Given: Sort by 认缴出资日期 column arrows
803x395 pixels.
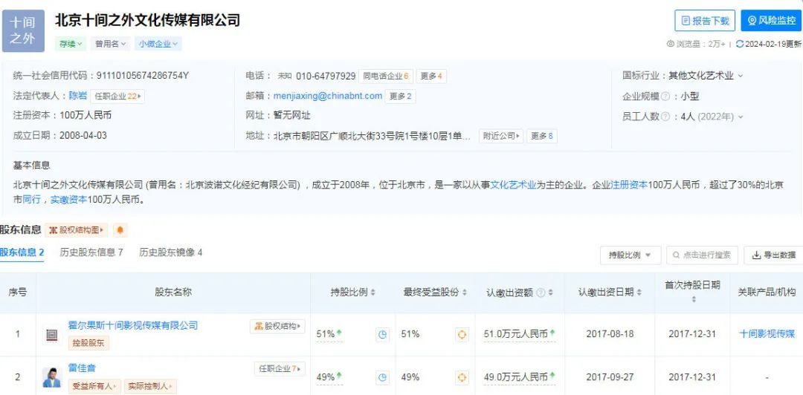Looking at the screenshot, I should pyautogui.click(x=639, y=293).
